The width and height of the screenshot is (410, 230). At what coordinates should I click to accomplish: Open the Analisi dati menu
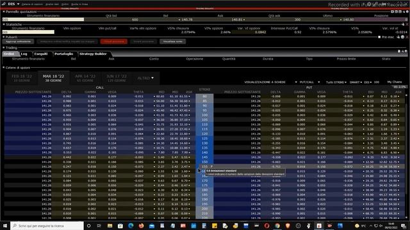pos(52,4)
